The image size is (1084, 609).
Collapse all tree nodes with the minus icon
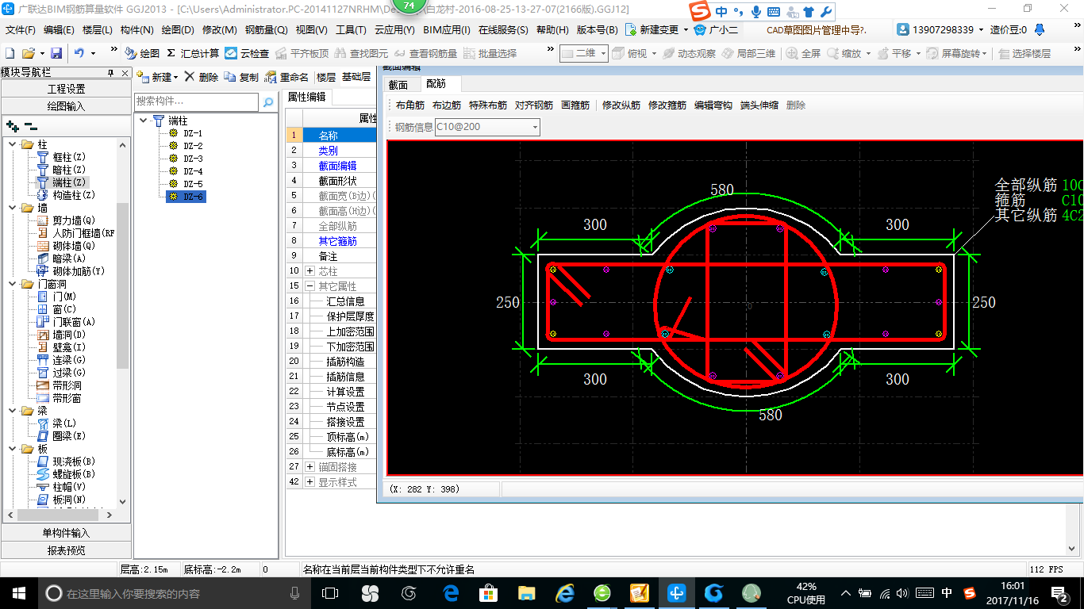click(x=31, y=125)
